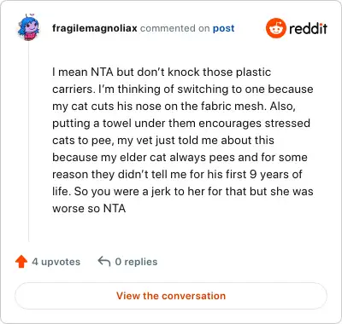Follow the blue 'post' link
The image size is (342, 324).
(x=224, y=29)
